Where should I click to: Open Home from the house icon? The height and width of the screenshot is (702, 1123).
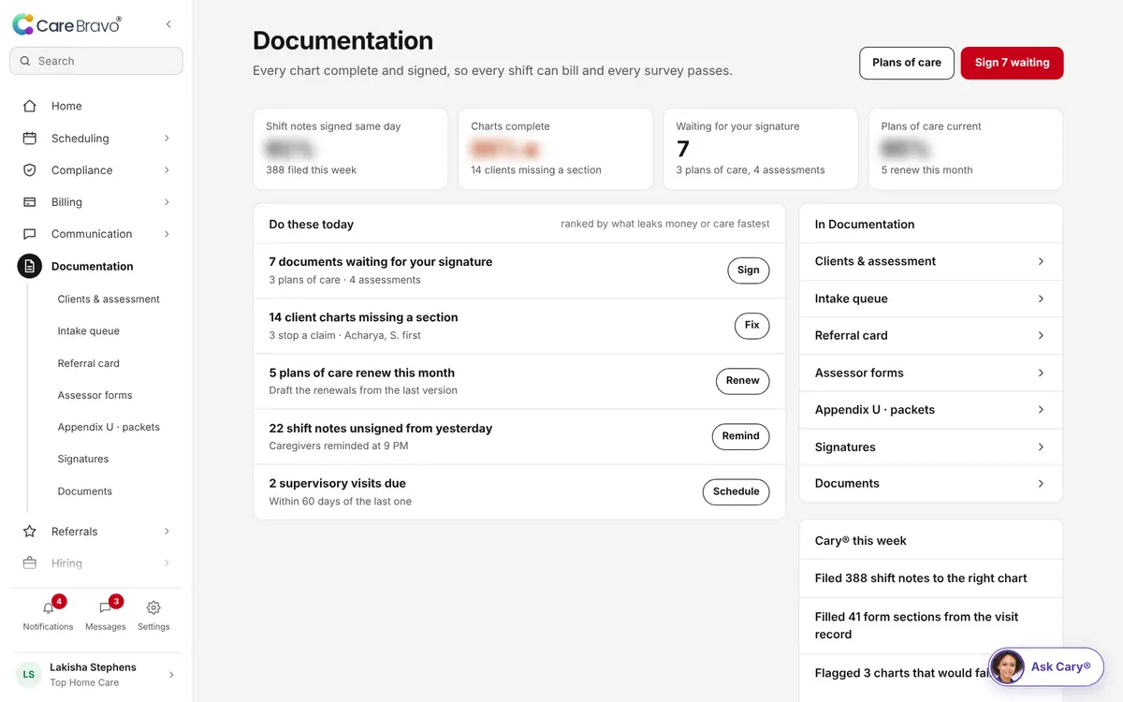(30, 106)
